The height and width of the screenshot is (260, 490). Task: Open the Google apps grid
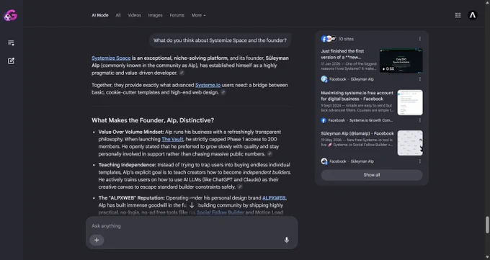pyautogui.click(x=458, y=15)
